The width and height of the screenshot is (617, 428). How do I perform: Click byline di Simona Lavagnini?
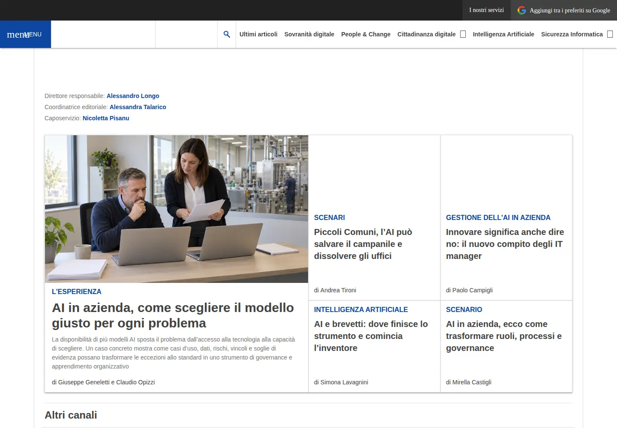coord(341,382)
